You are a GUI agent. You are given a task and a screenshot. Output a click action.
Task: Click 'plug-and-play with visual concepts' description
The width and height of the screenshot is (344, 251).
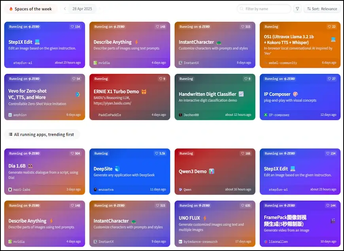point(290,100)
